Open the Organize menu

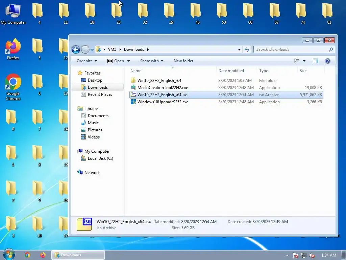point(87,61)
